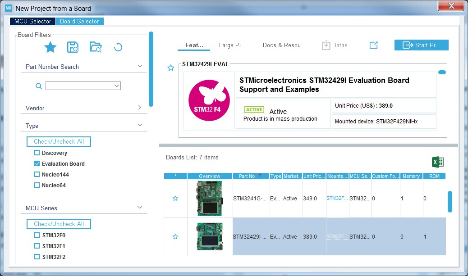Click the Marketing status column header

pyautogui.click(x=293, y=176)
